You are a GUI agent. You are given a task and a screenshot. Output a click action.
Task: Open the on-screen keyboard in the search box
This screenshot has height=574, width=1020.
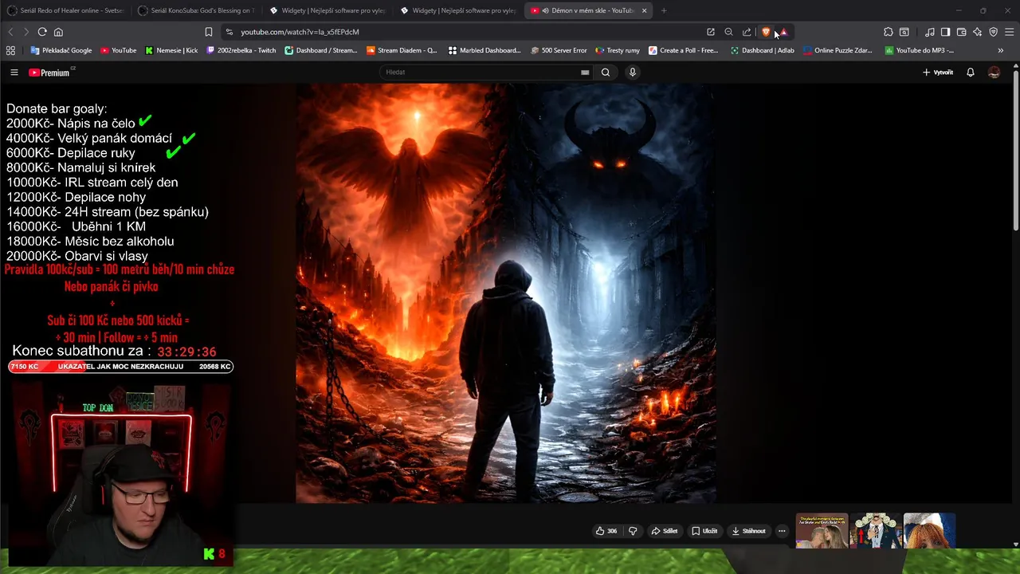pos(585,72)
